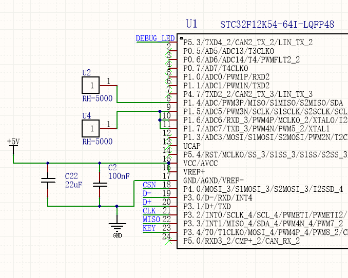This screenshot has width=348, height=278.
Task: Click the junction dot on the pin 9 wire
Action: click(x=160, y=111)
